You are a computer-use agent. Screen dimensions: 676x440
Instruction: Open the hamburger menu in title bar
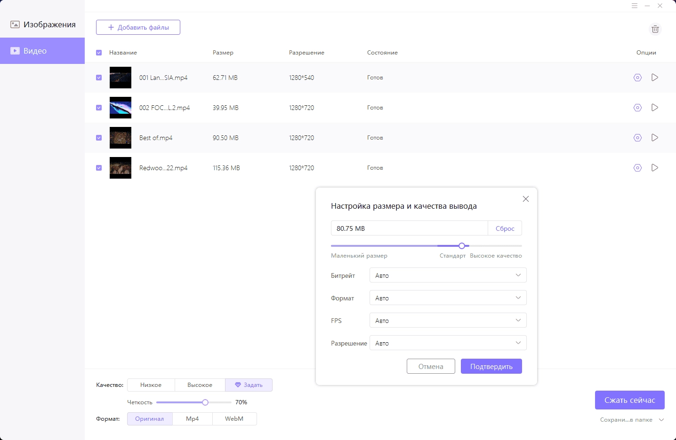(635, 6)
